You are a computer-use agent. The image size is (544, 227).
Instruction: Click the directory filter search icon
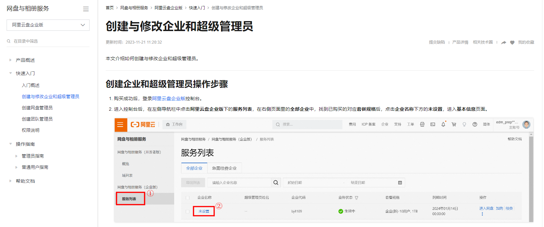9,41
